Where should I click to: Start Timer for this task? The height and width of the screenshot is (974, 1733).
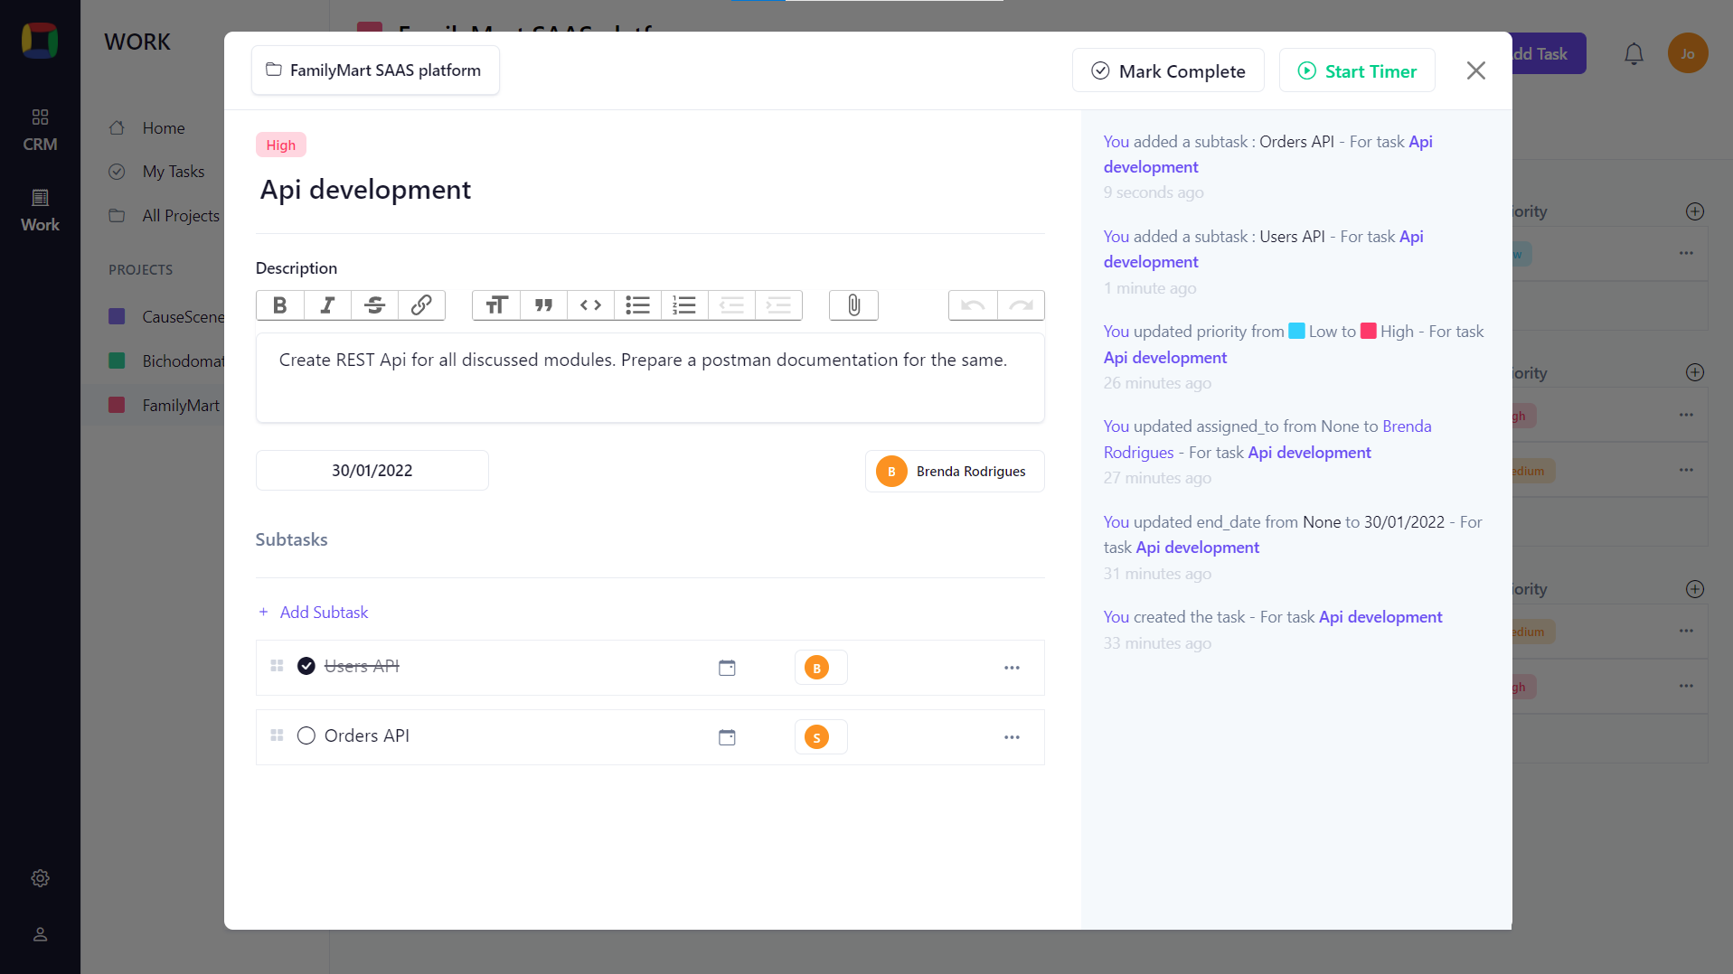(x=1357, y=70)
